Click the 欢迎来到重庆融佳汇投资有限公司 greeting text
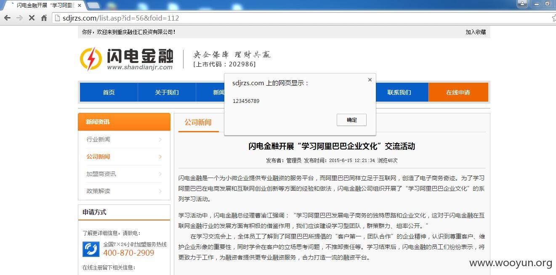The image size is (556, 275). (129, 32)
